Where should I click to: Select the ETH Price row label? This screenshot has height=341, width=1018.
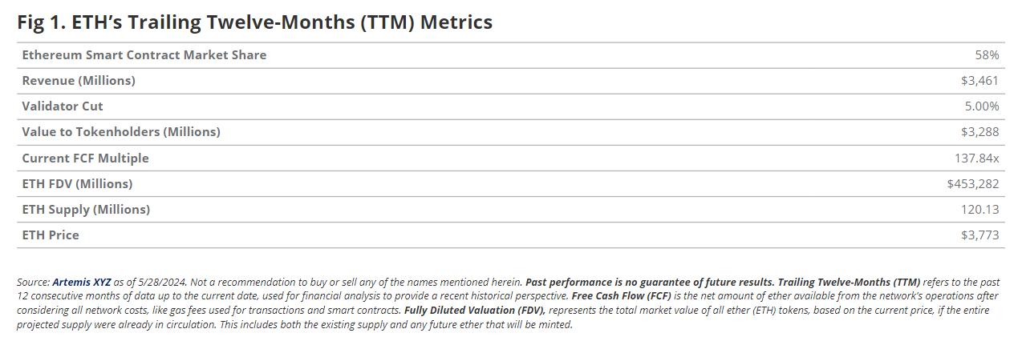pos(51,235)
